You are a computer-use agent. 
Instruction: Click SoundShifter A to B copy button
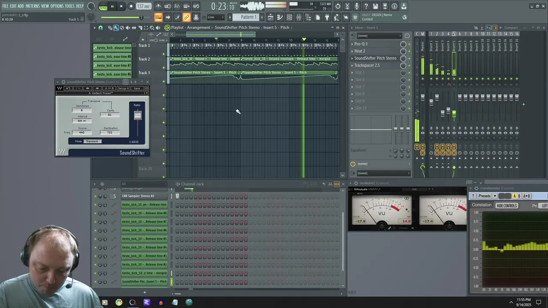coord(110,88)
